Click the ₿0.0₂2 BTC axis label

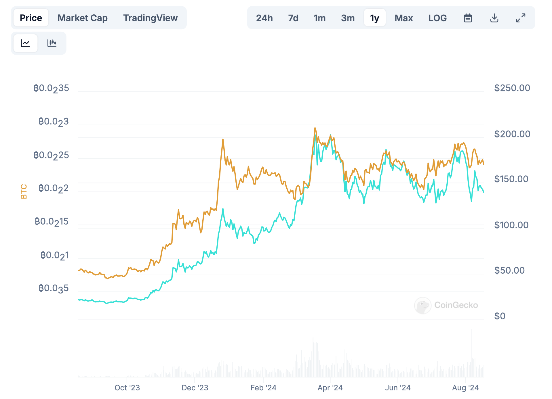[54, 189]
